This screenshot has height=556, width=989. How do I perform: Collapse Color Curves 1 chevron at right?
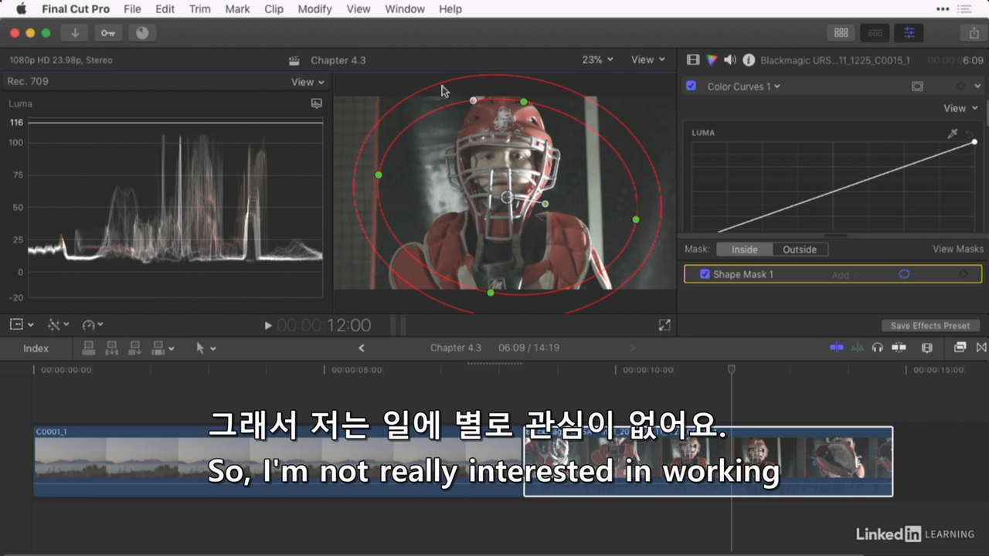pyautogui.click(x=977, y=86)
